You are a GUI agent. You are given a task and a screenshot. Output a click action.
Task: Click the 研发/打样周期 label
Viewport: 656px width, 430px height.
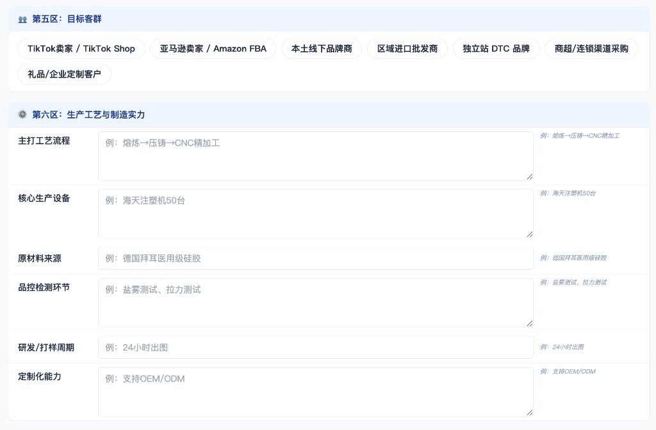pos(46,347)
